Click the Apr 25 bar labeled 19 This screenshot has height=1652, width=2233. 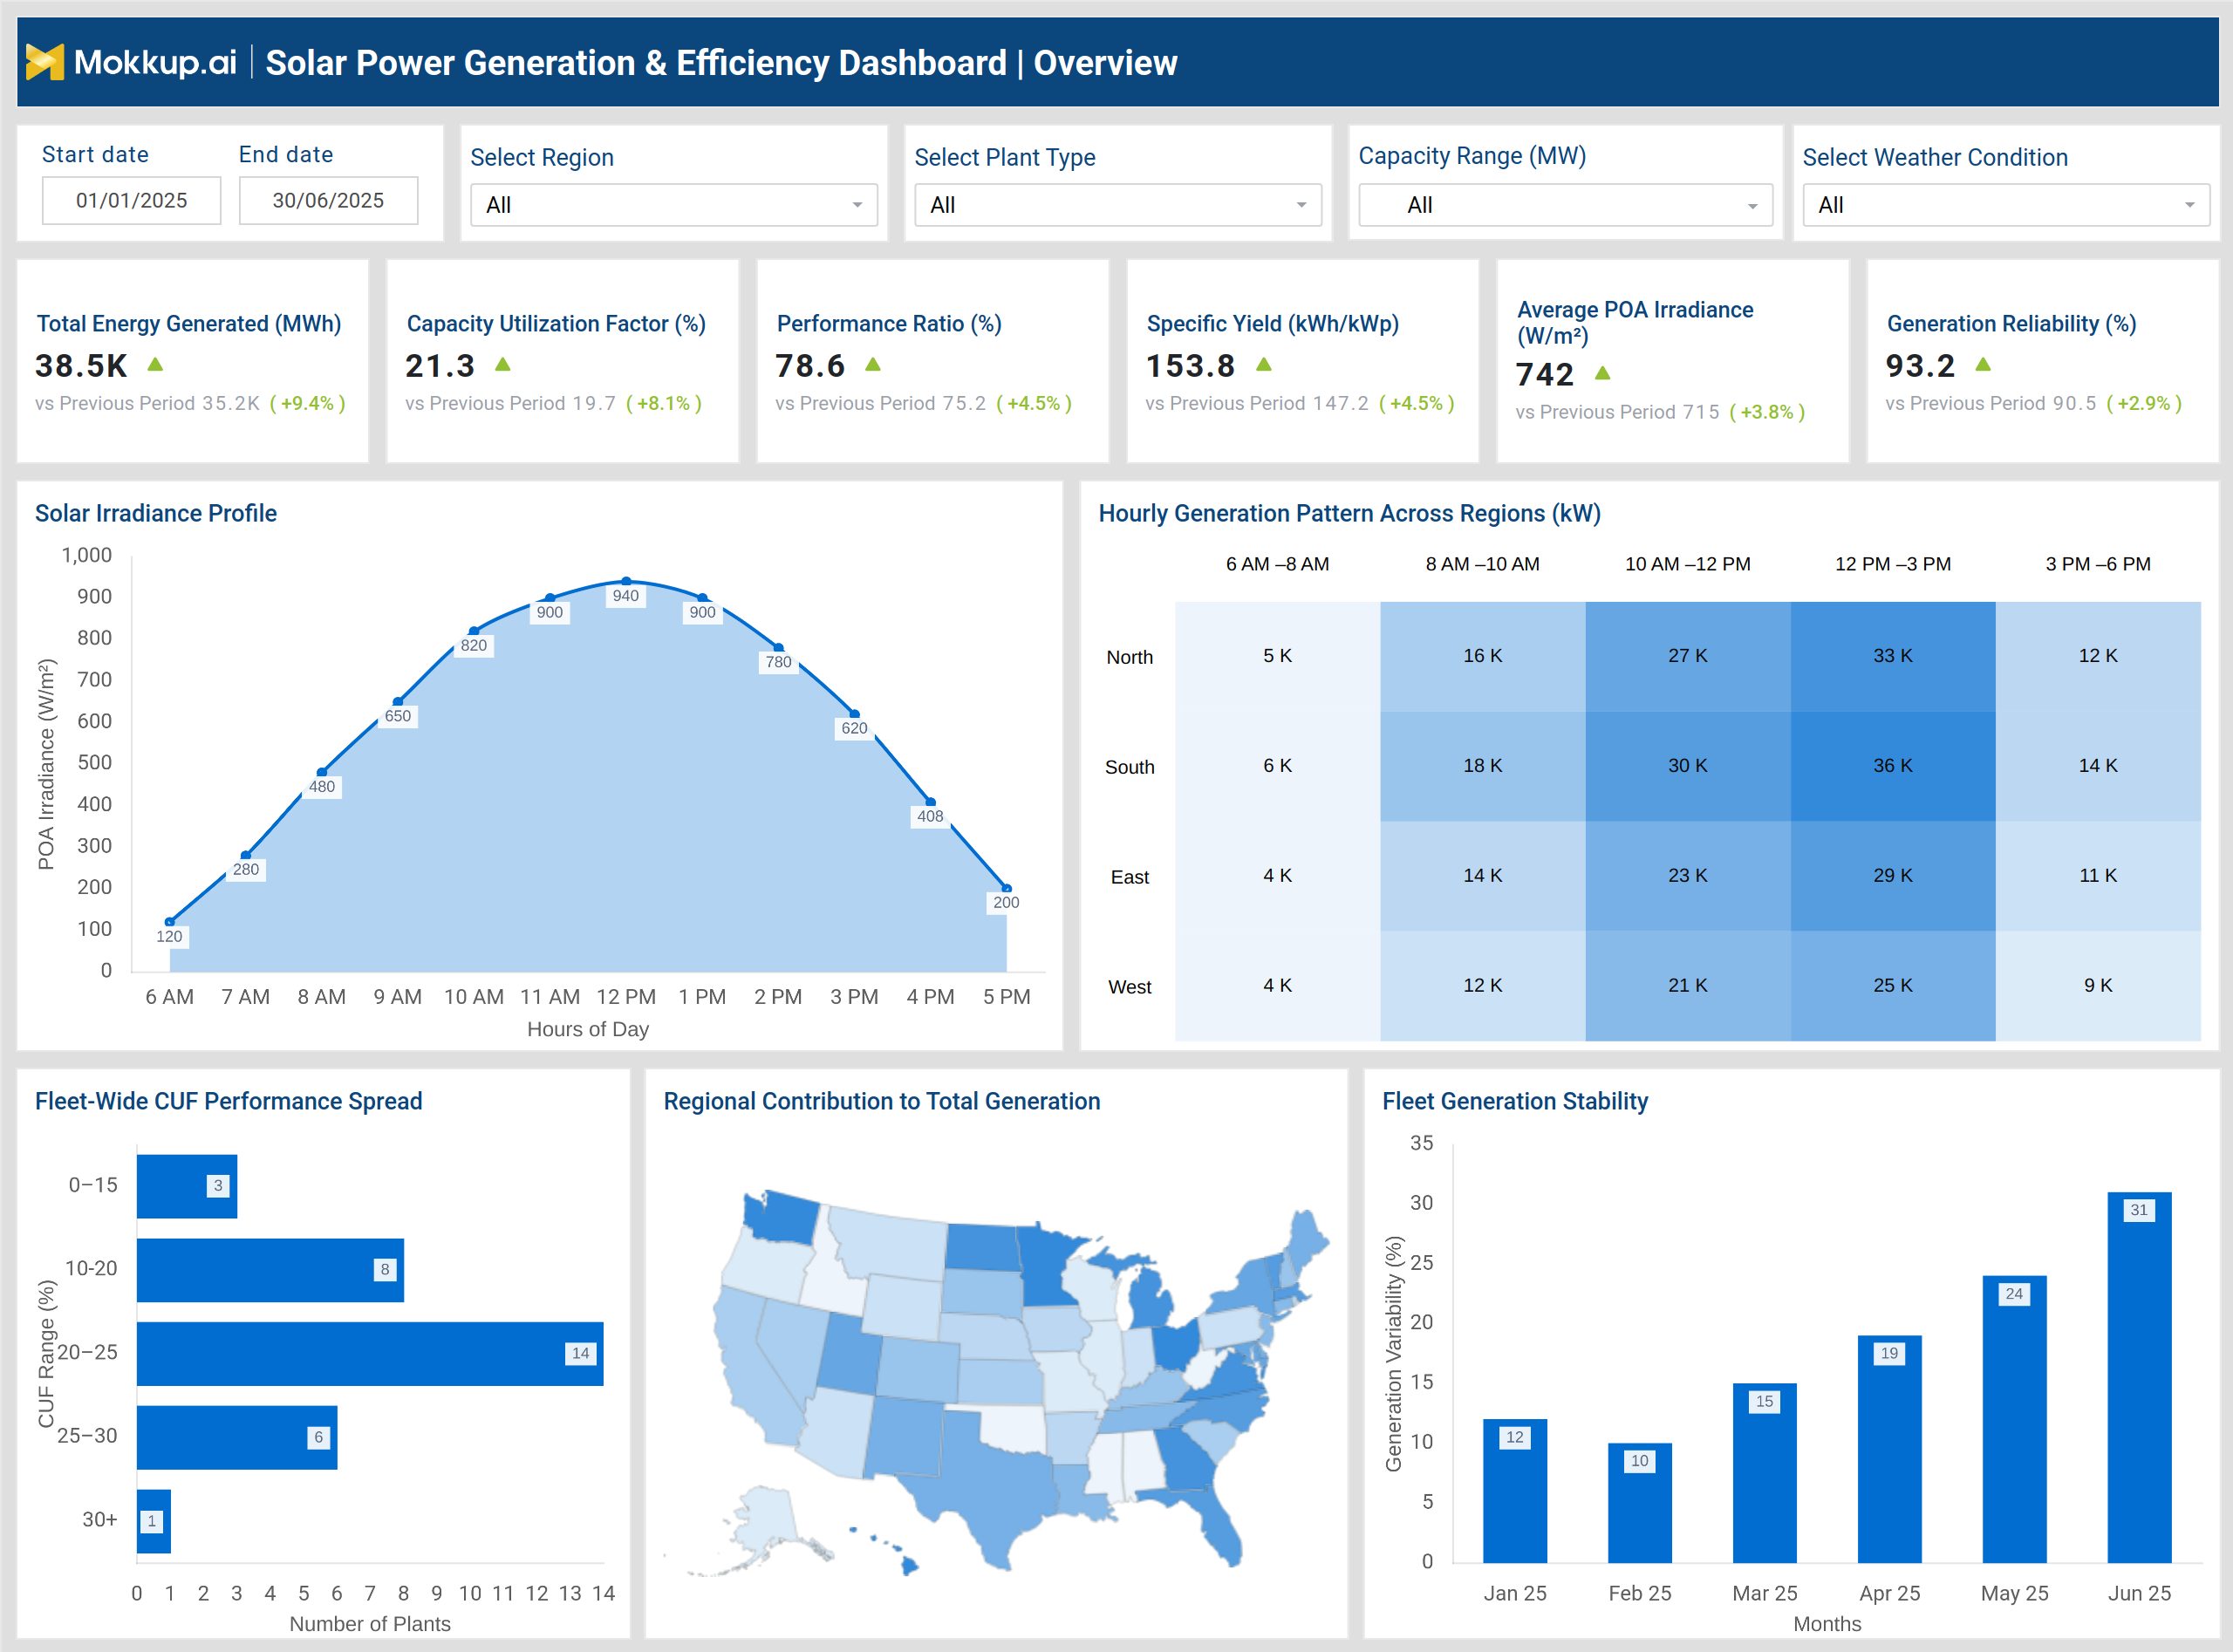tap(1890, 1449)
